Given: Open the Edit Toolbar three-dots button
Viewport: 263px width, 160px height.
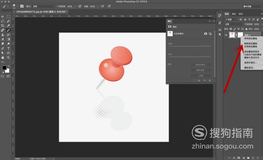Looking at the screenshot, I should 2,62.
